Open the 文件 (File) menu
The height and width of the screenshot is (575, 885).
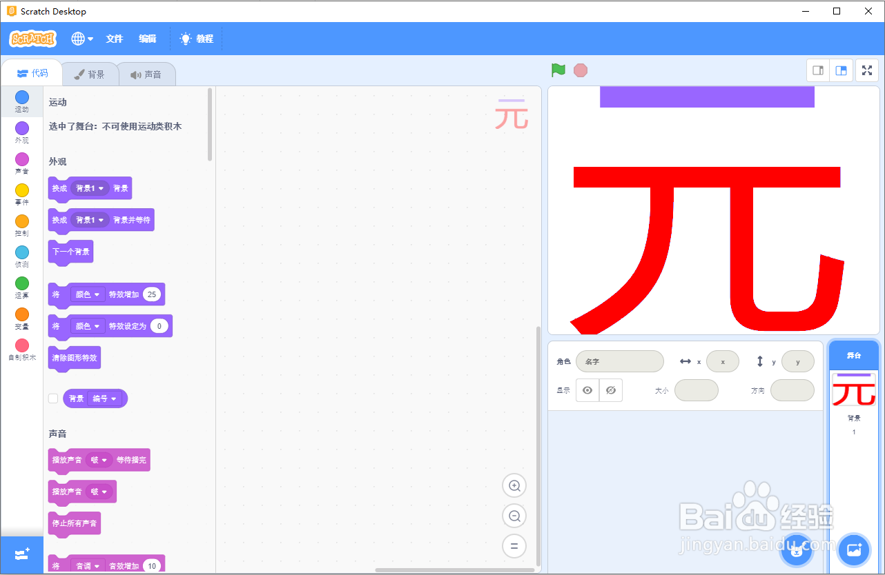click(114, 39)
